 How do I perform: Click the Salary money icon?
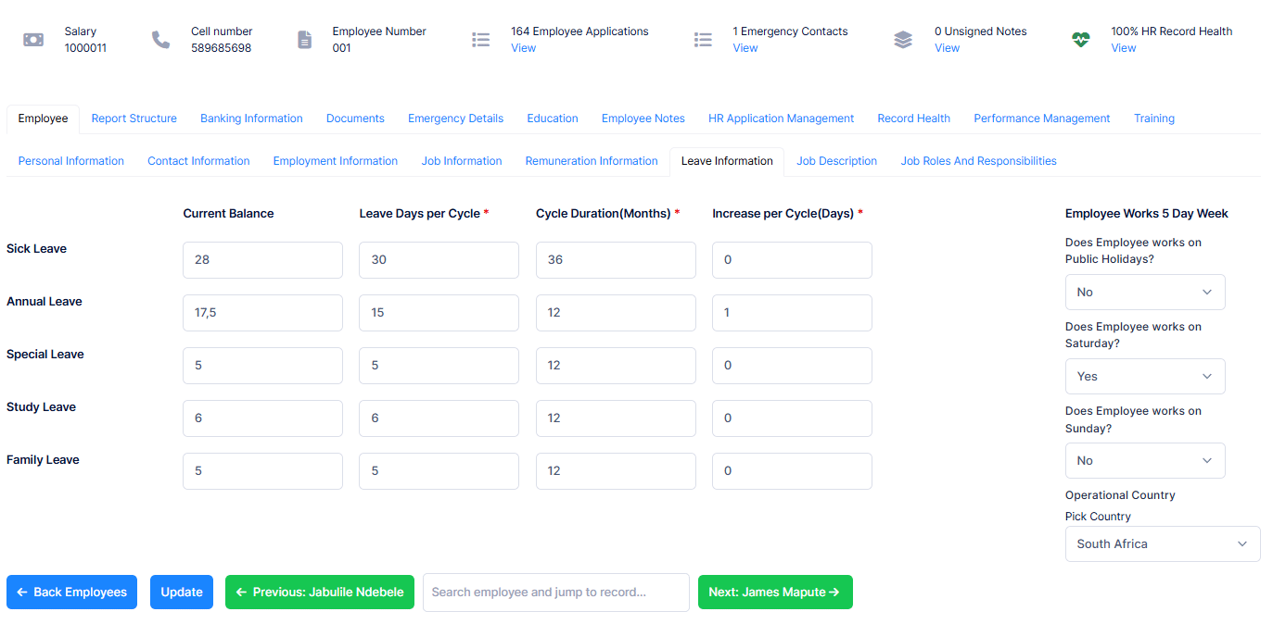33,40
